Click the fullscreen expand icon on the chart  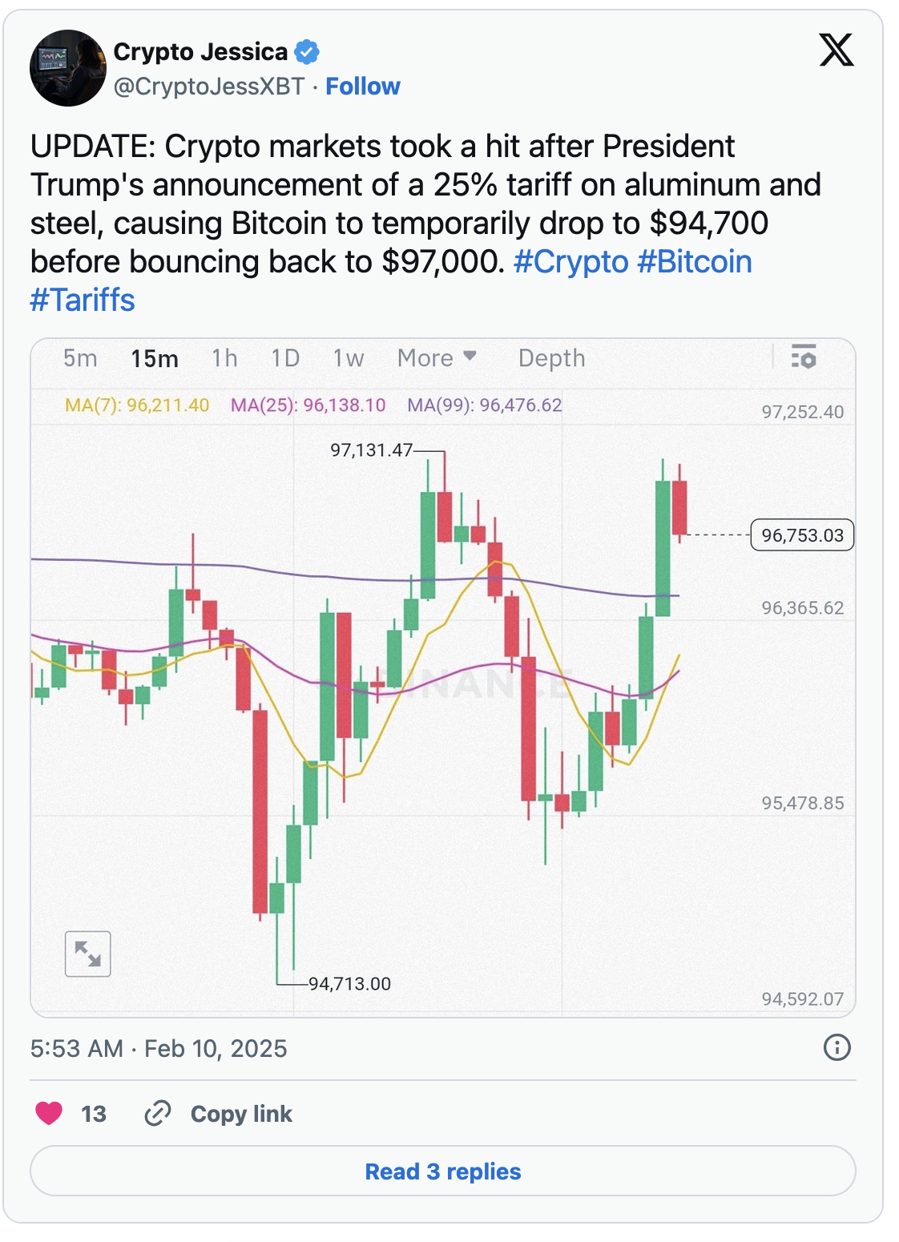[x=88, y=954]
